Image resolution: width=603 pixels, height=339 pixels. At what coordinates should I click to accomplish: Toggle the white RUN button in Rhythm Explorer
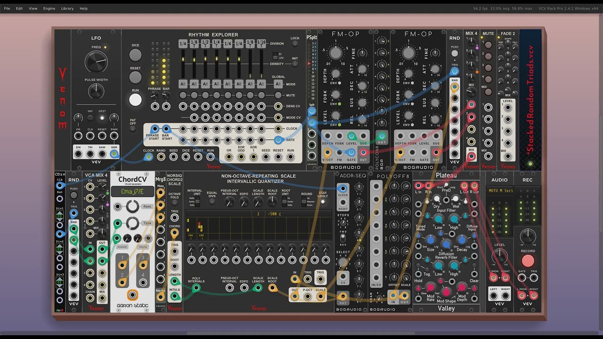pos(135,99)
